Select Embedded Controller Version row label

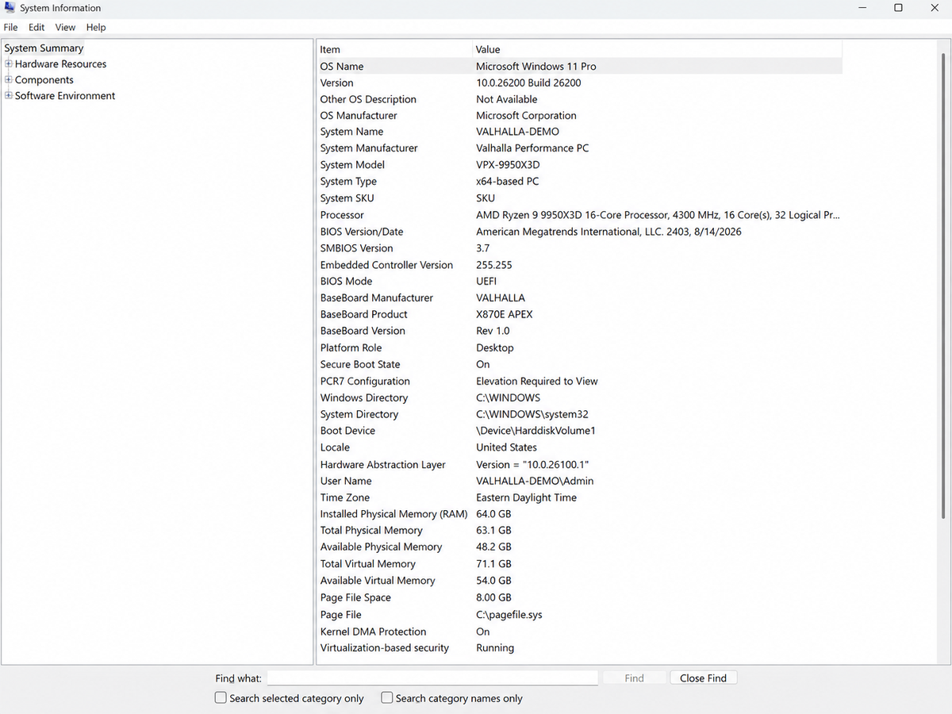click(x=386, y=265)
